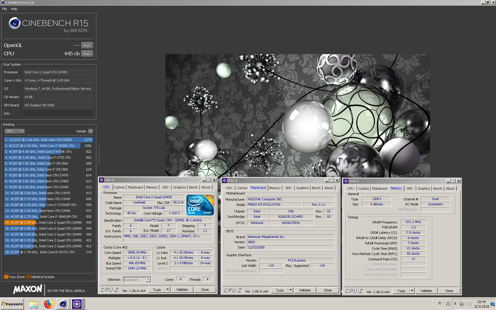Click Tools button in the first CPU-Z window
This screenshot has height=310, width=496.
[x=157, y=290]
